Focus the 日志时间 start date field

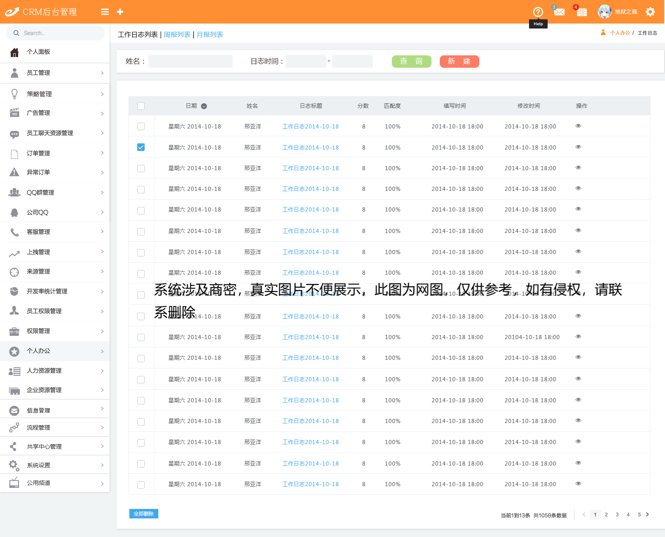click(306, 62)
